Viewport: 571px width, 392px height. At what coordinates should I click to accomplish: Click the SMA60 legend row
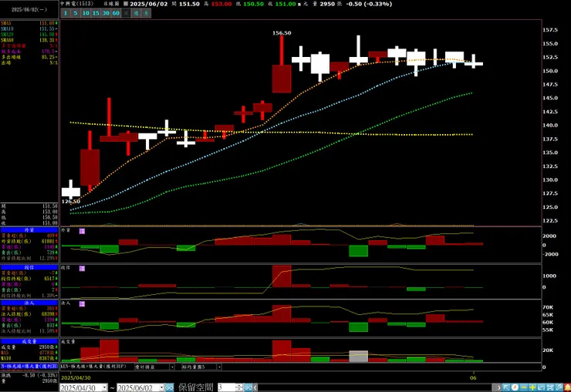coord(29,40)
